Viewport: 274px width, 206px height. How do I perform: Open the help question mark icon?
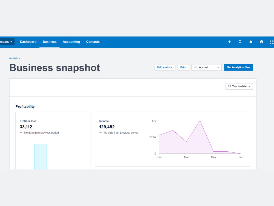pyautogui.click(x=261, y=42)
